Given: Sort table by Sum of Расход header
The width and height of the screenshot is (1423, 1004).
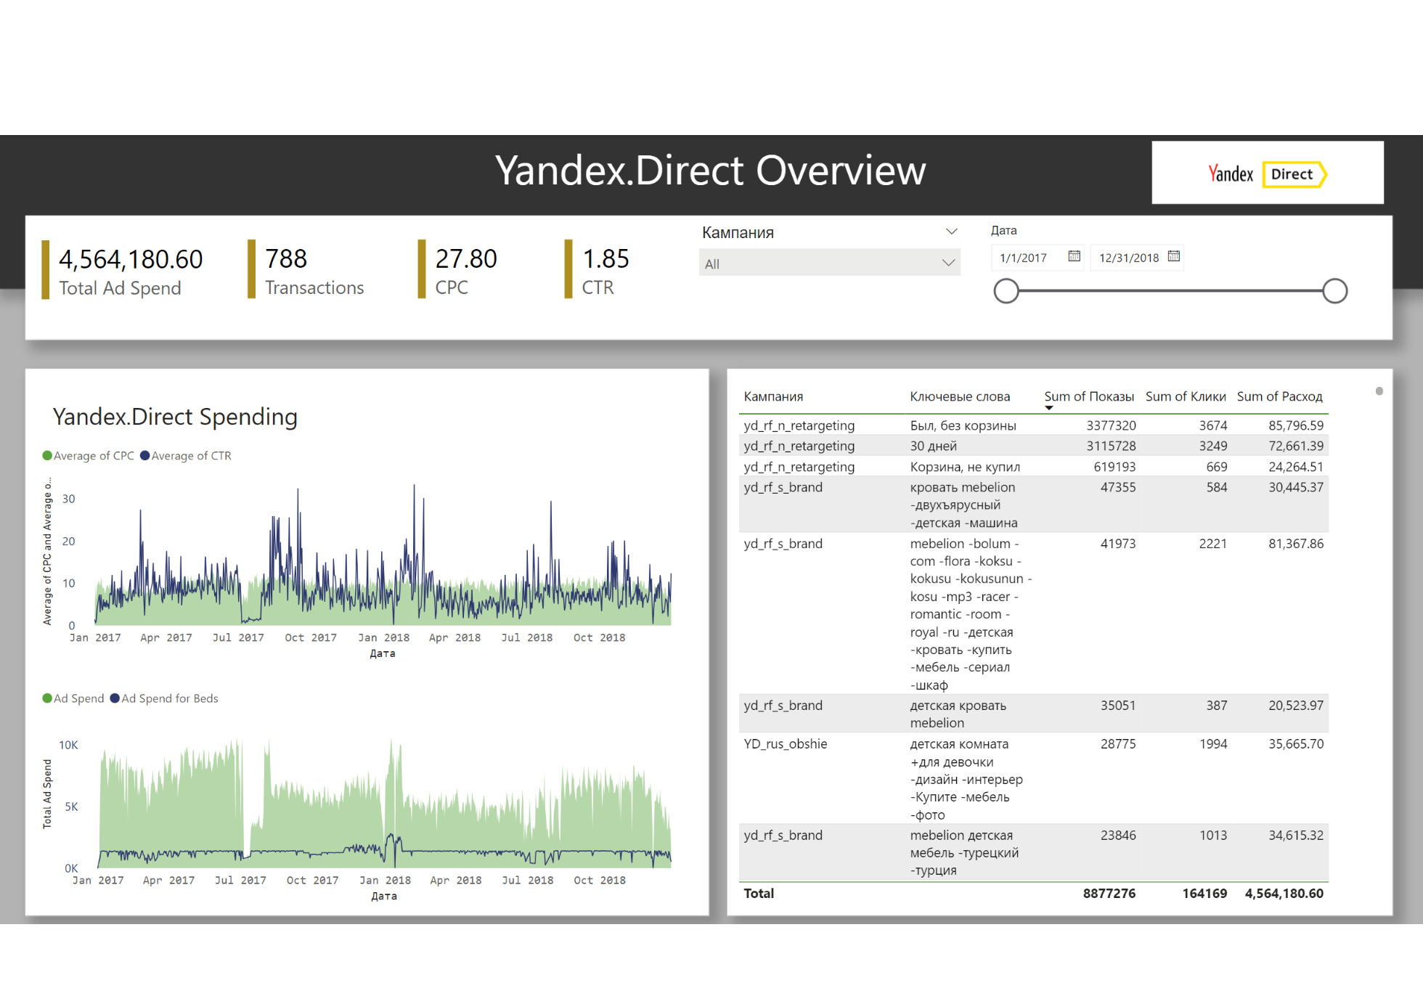Looking at the screenshot, I should click(x=1279, y=396).
